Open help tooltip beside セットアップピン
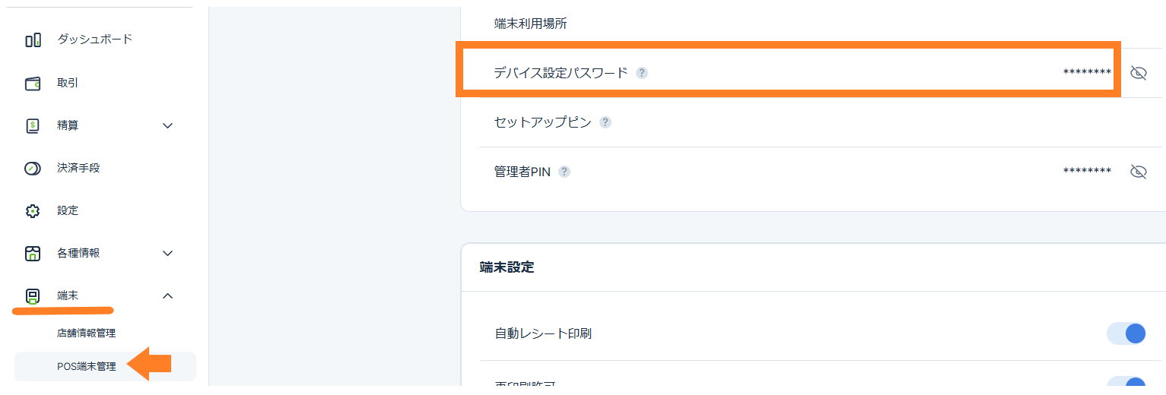 click(605, 122)
